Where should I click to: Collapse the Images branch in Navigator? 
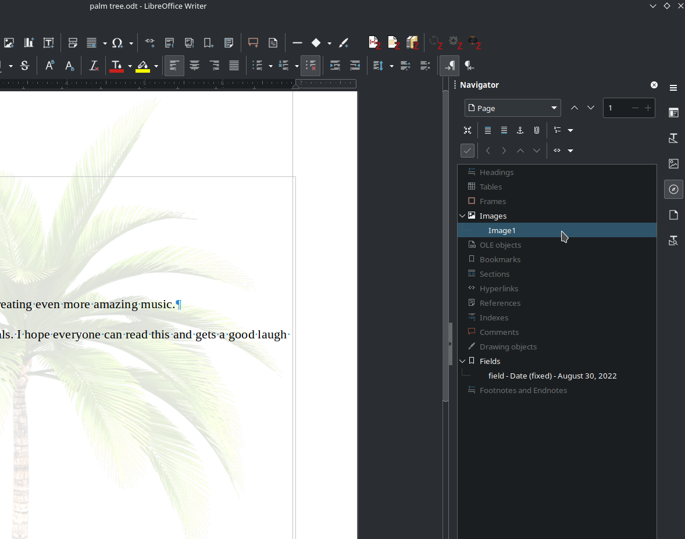463,216
